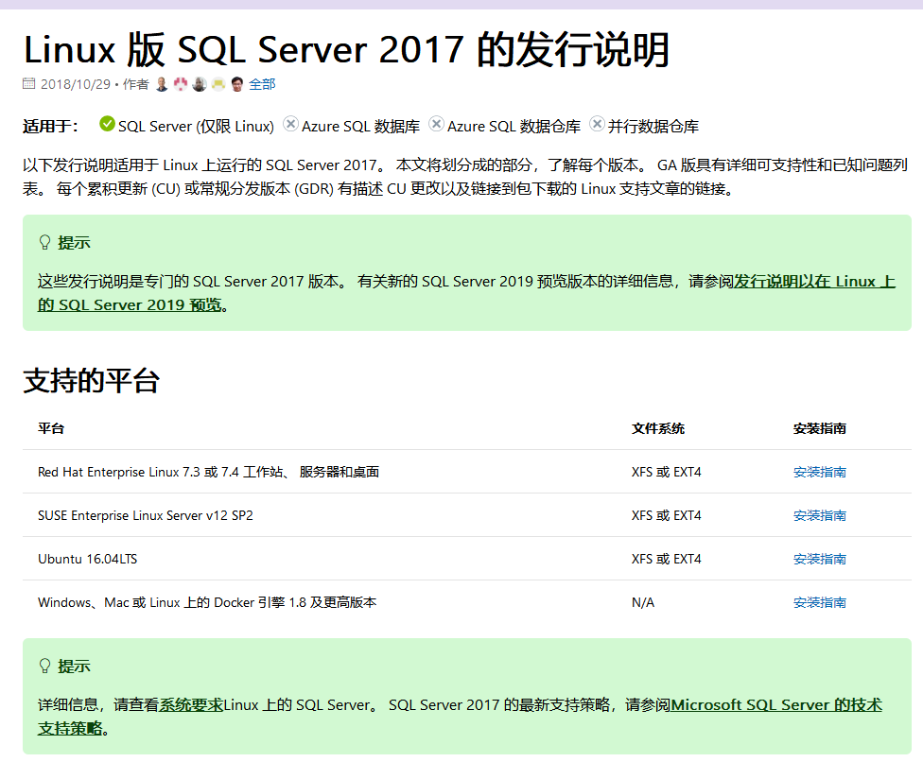Click Red Hat Enterprise Linux 7.3 或 7.4 cell
Screen dimensions: 923x762
click(x=208, y=472)
